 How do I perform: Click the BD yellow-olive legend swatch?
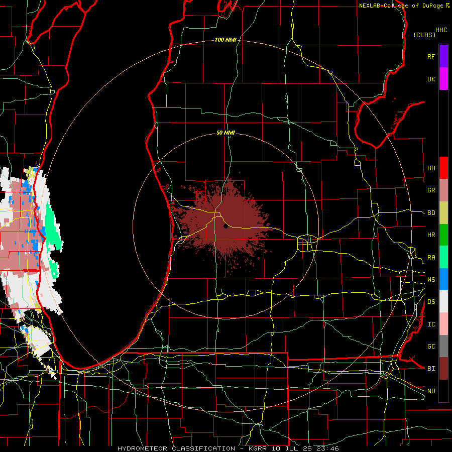click(443, 212)
